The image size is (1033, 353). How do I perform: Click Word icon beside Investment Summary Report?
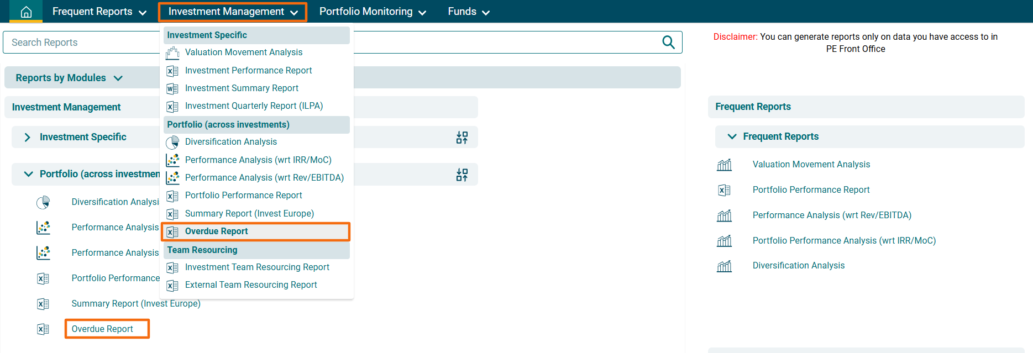(172, 88)
